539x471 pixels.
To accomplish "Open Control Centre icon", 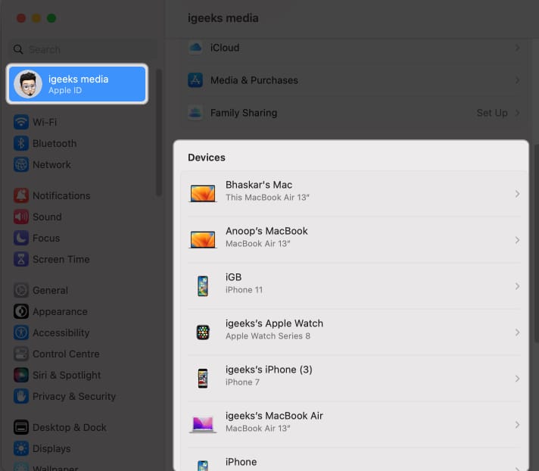I will point(21,354).
